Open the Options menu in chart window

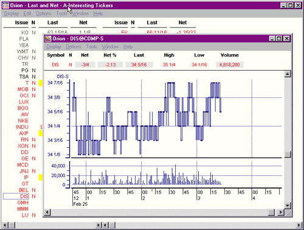pyautogui.click(x=74, y=47)
